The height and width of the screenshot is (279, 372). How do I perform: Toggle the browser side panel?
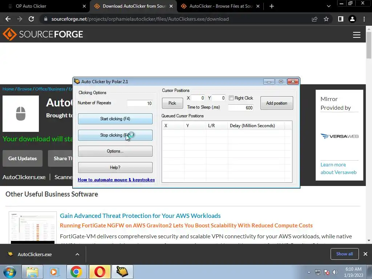click(x=340, y=19)
